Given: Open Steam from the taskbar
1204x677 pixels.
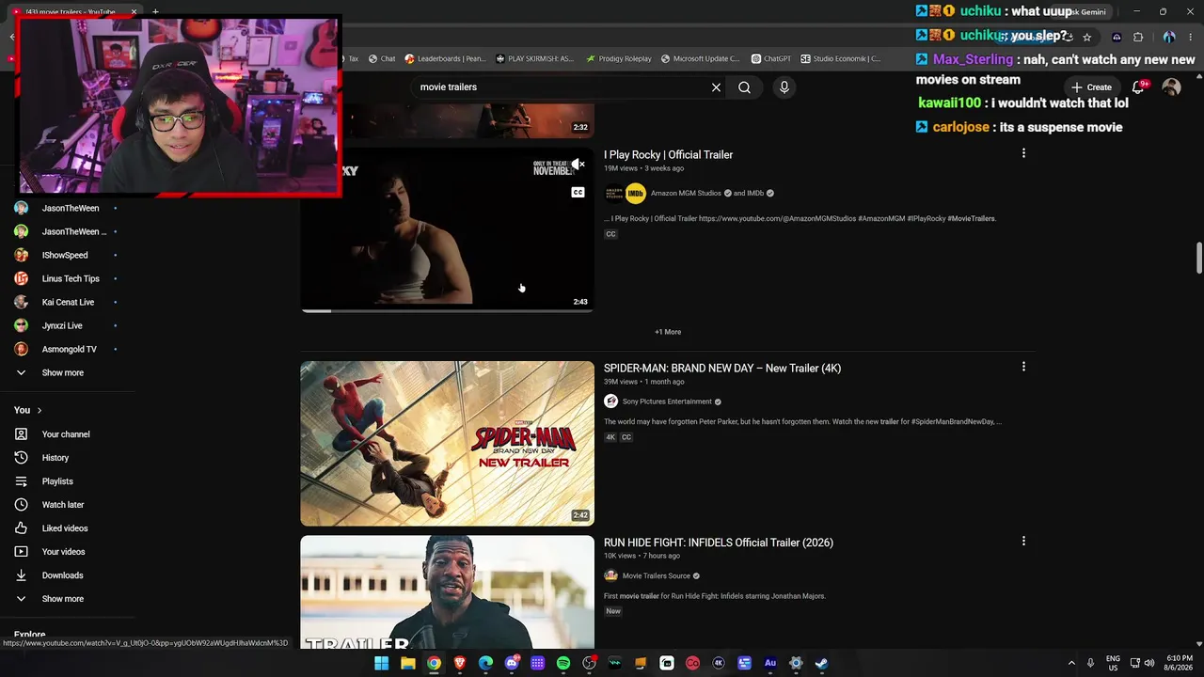Looking at the screenshot, I should tap(821, 663).
